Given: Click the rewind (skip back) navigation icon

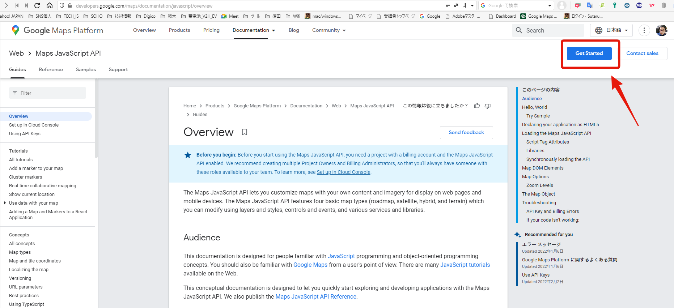Looking at the screenshot, I should 17,5.
